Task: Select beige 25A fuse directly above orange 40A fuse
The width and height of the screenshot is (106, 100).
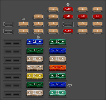Action: pyautogui.click(x=58, y=59)
